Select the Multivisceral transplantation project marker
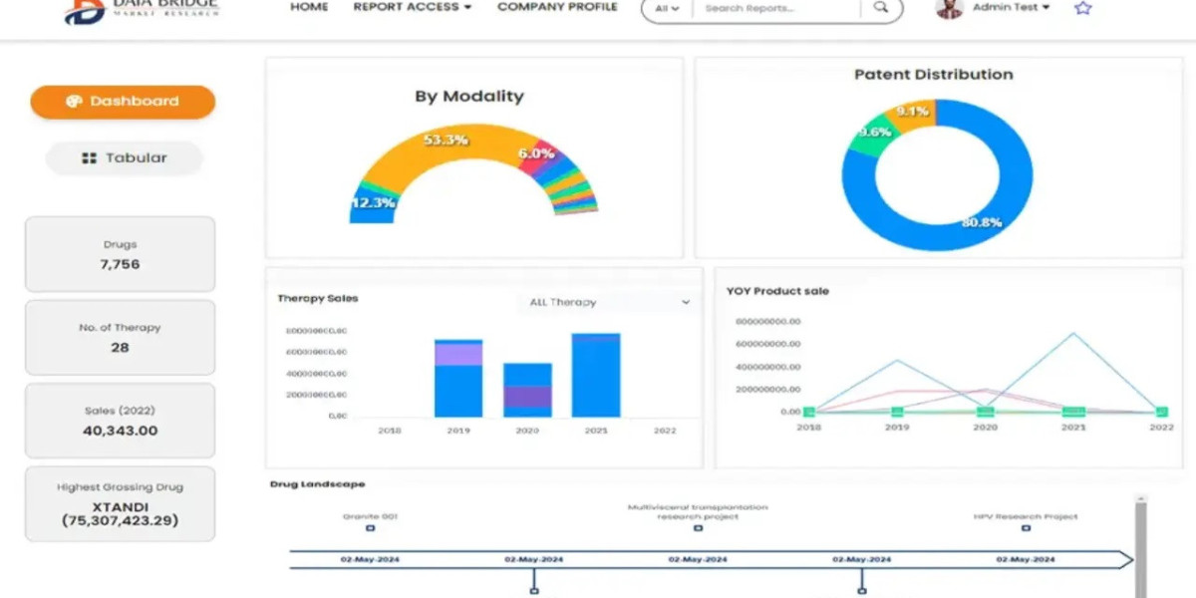This screenshot has height=598, width=1196. (698, 528)
